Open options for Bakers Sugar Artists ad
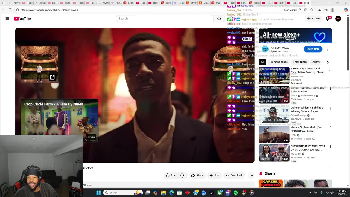Screen dimensions: 350x197 [x=330, y=69]
